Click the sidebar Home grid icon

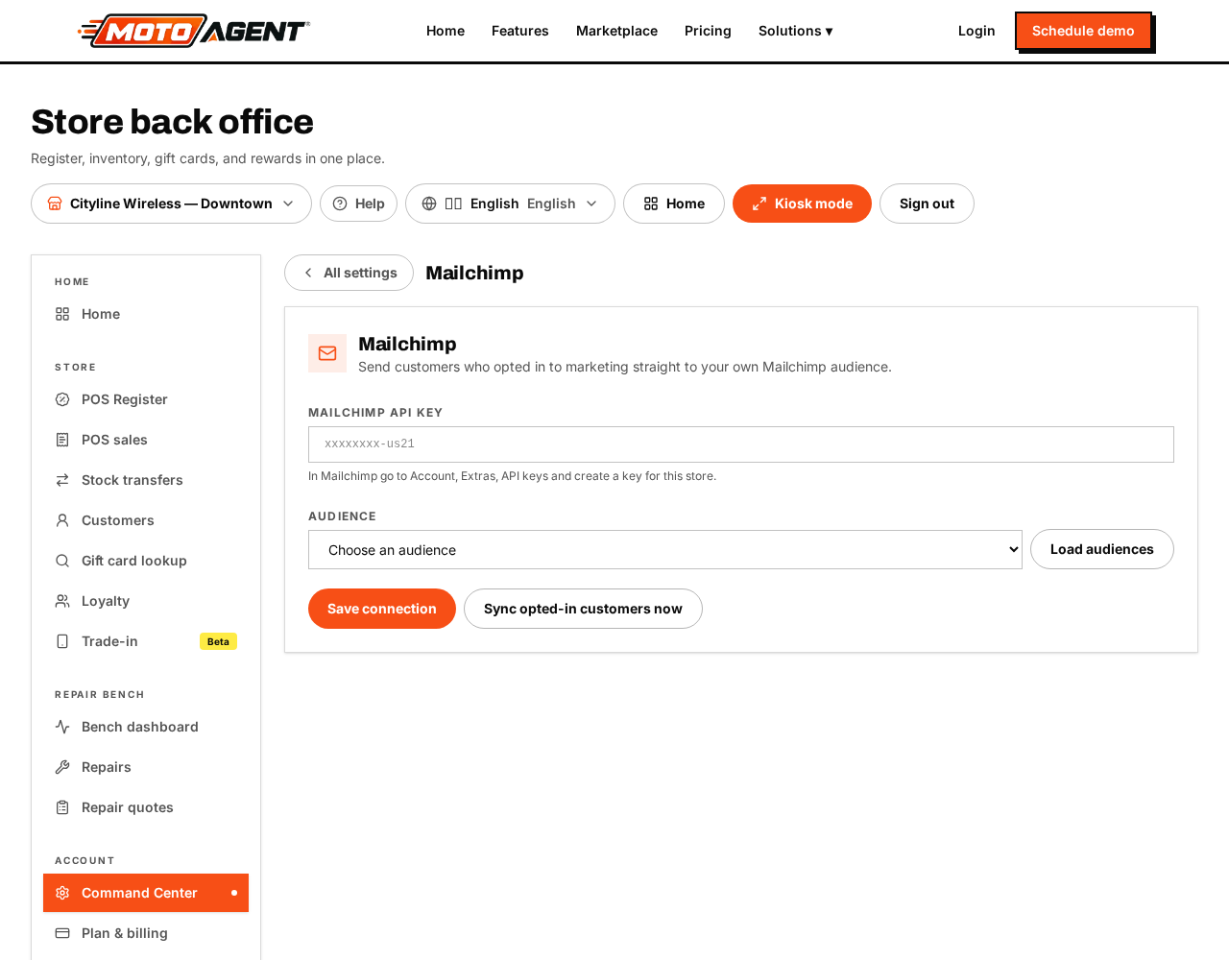62,314
